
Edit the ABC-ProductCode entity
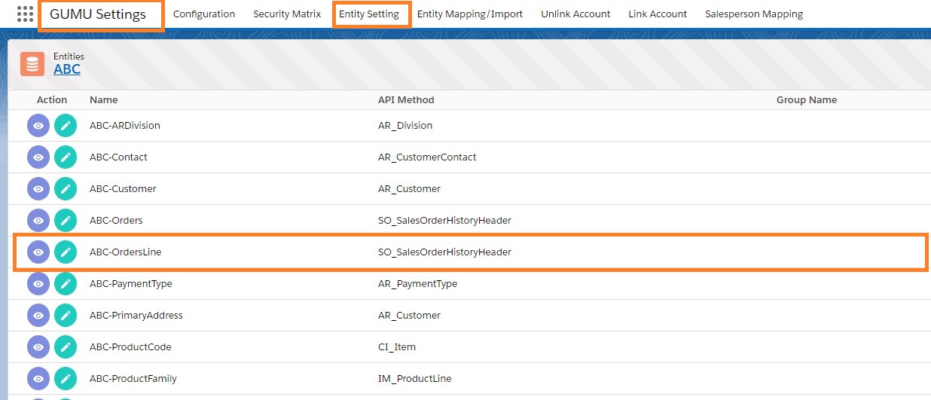[x=66, y=347]
